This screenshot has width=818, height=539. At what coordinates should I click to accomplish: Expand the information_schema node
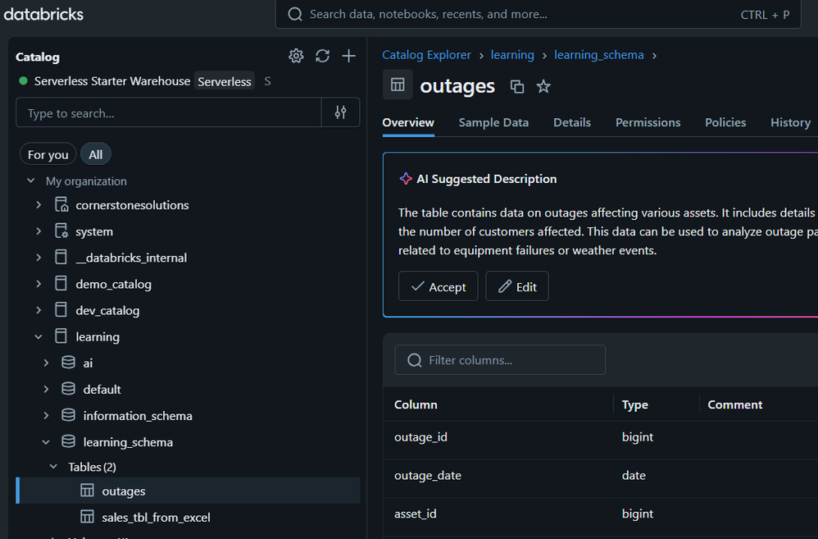pyautogui.click(x=46, y=416)
